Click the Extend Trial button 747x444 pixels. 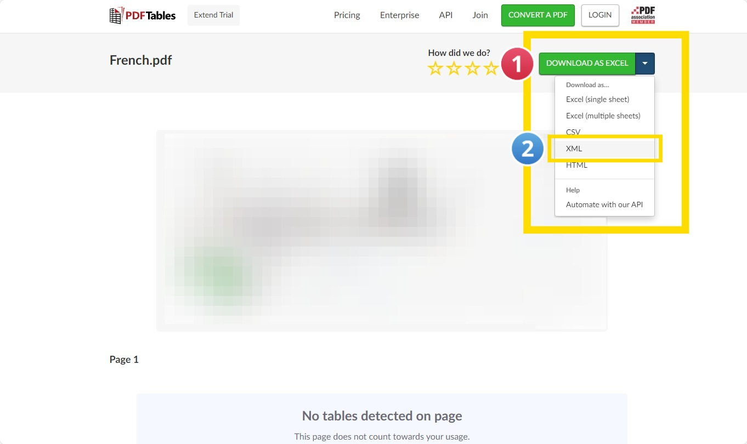tap(213, 15)
